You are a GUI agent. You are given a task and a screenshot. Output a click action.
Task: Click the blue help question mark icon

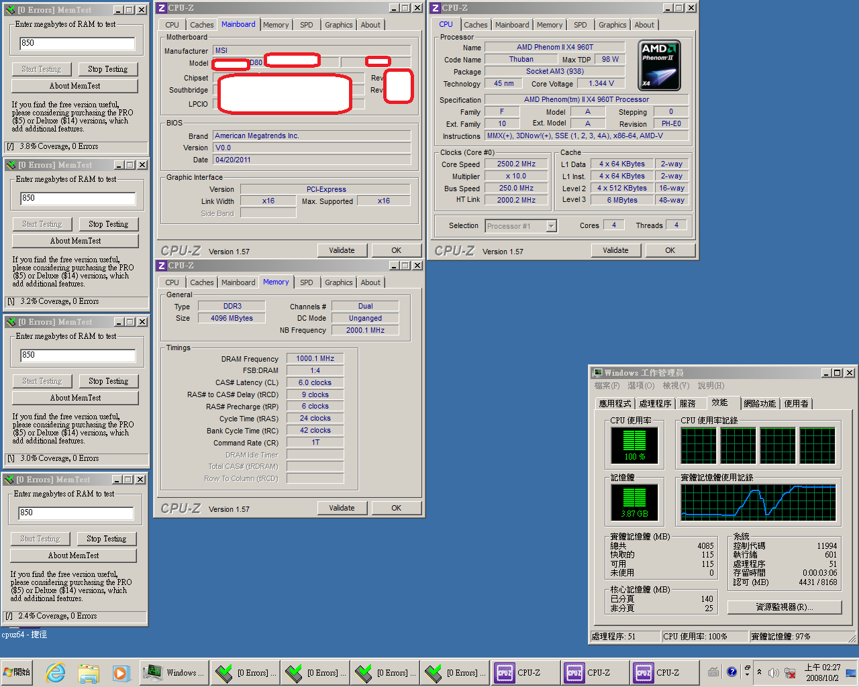pyautogui.click(x=731, y=672)
